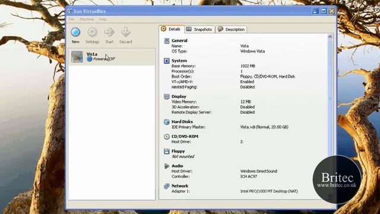380x214 pixels.
Task: Click 'Intel PRO/1000 MT Desktop (NAT)' adapter text
Action: pos(269,191)
